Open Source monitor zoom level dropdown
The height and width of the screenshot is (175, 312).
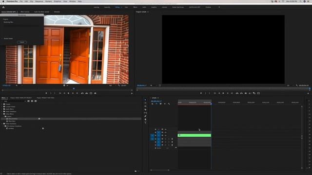(x=19, y=86)
